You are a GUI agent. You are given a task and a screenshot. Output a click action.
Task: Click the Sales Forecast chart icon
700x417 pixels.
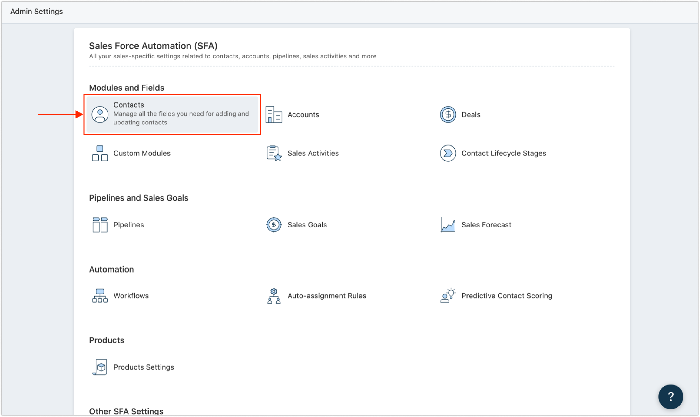pos(448,225)
